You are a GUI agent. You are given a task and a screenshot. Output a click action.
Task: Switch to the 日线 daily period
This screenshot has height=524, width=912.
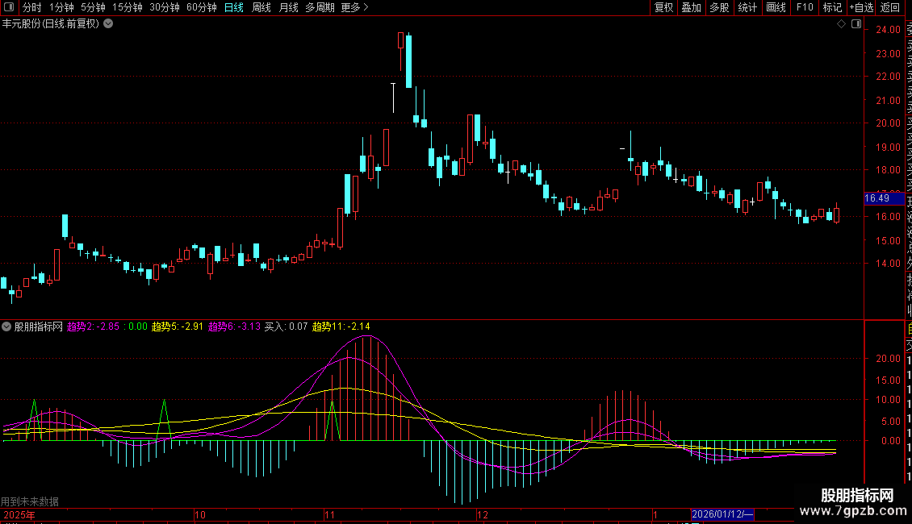[233, 8]
